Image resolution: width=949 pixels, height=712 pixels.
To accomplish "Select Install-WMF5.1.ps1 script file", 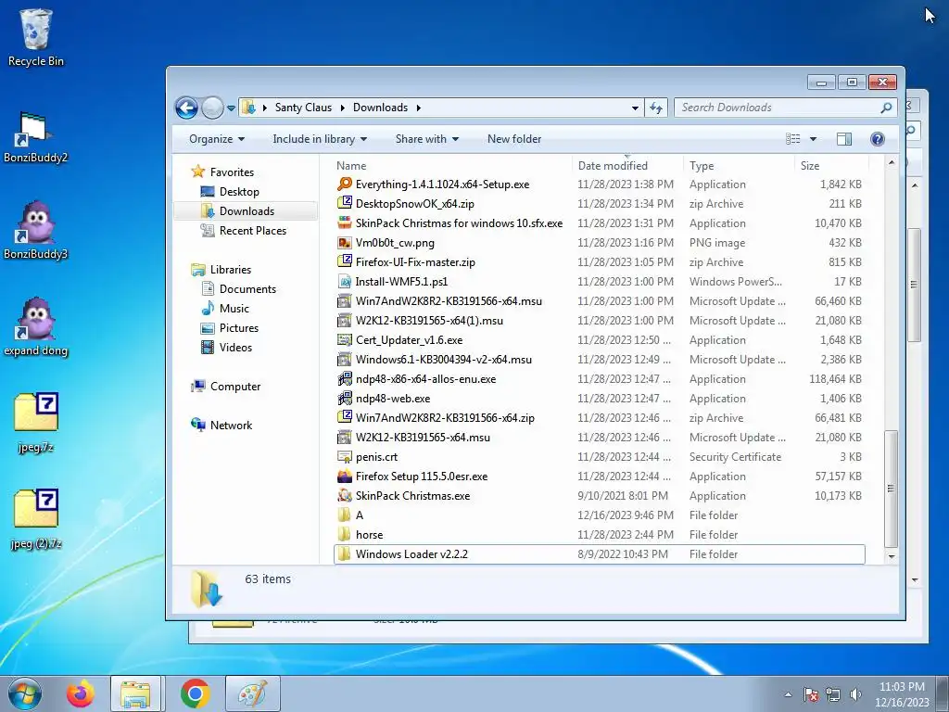I will tap(600, 282).
